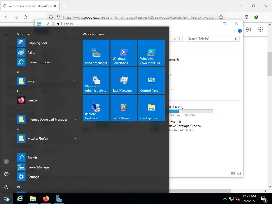
Task: Launch Firefox from the app list
Action: click(x=47, y=100)
